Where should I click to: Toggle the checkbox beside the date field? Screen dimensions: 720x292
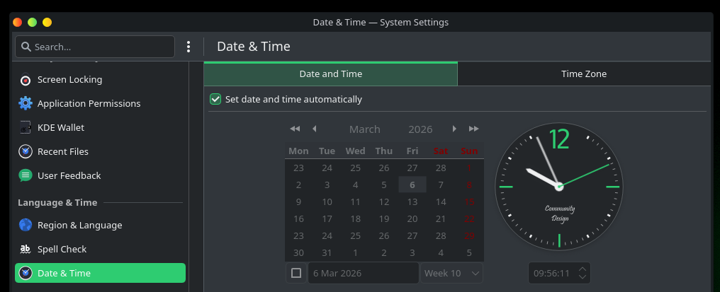pyautogui.click(x=296, y=273)
